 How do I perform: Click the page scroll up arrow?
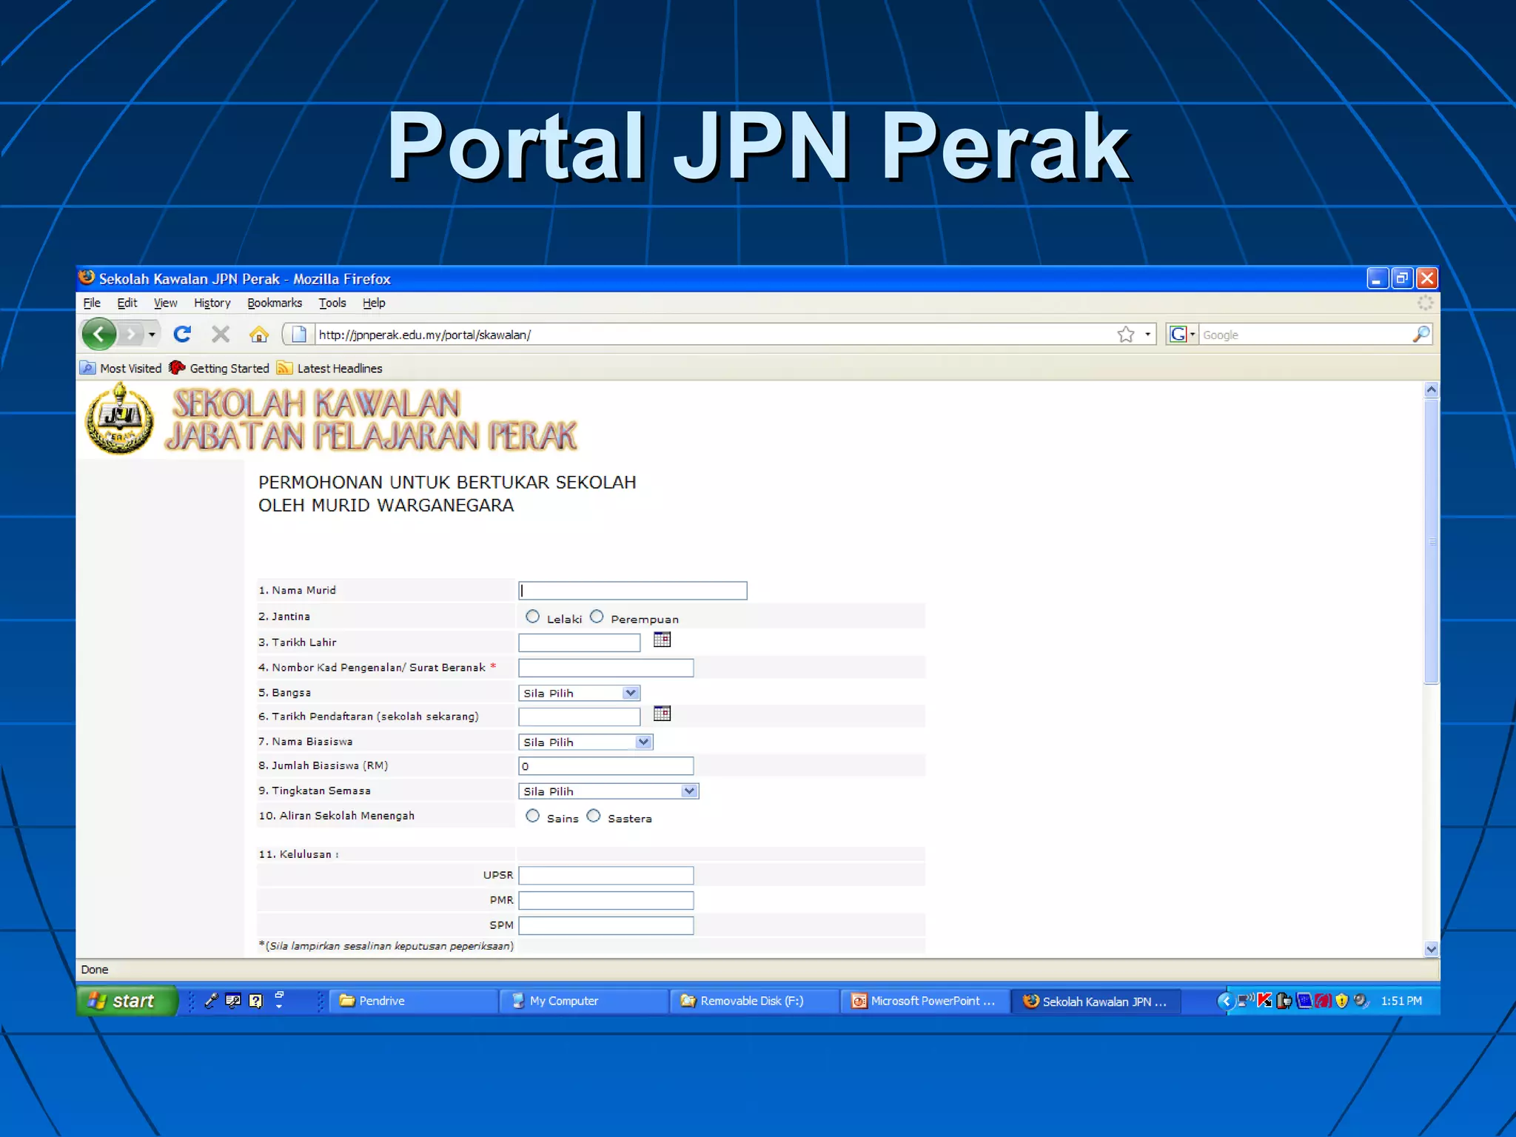pyautogui.click(x=1432, y=390)
